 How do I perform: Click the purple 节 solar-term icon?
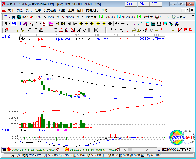click(x=134, y=24)
